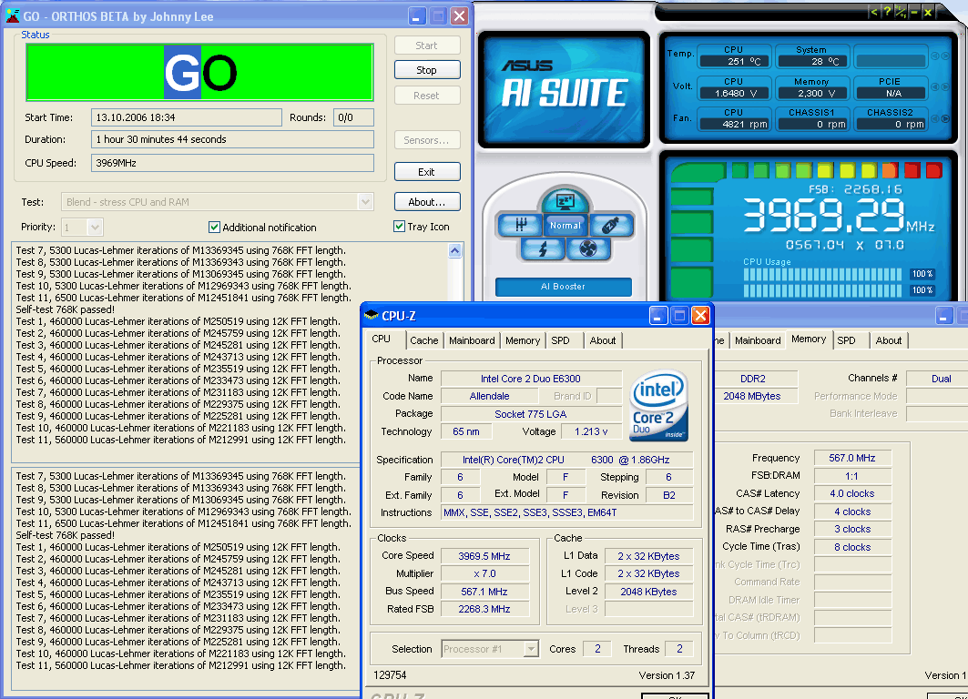
Task: Open the About... dialog in ORTHOS
Action: point(426,202)
